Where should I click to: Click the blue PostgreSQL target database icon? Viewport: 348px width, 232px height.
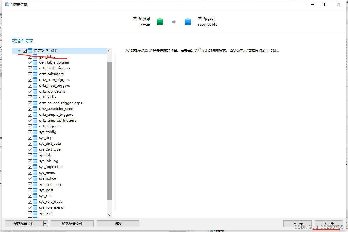pyautogui.click(x=188, y=22)
